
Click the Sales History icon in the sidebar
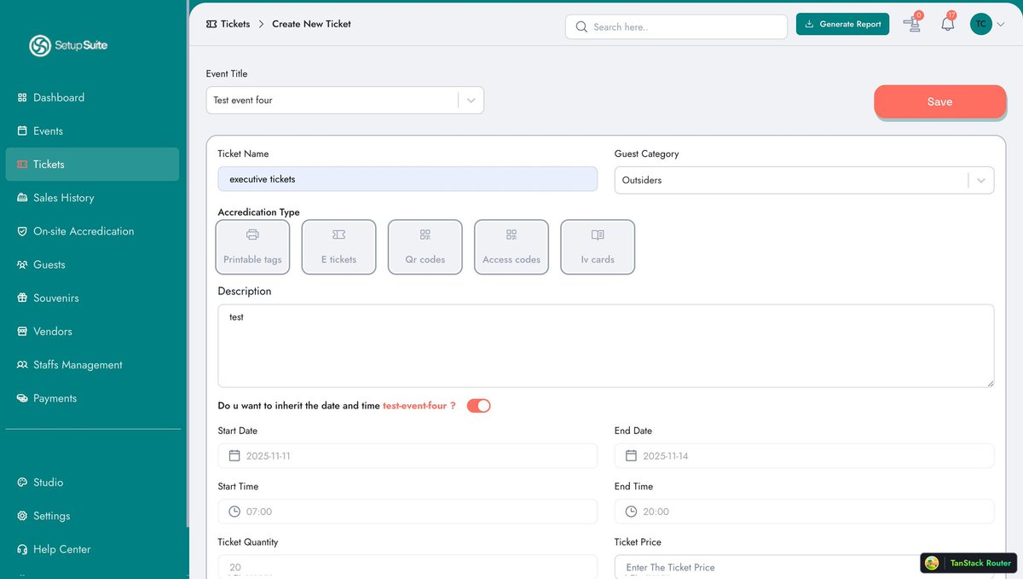pos(22,198)
